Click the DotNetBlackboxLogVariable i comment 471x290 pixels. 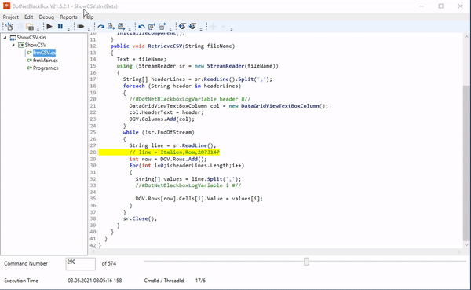[188, 185]
